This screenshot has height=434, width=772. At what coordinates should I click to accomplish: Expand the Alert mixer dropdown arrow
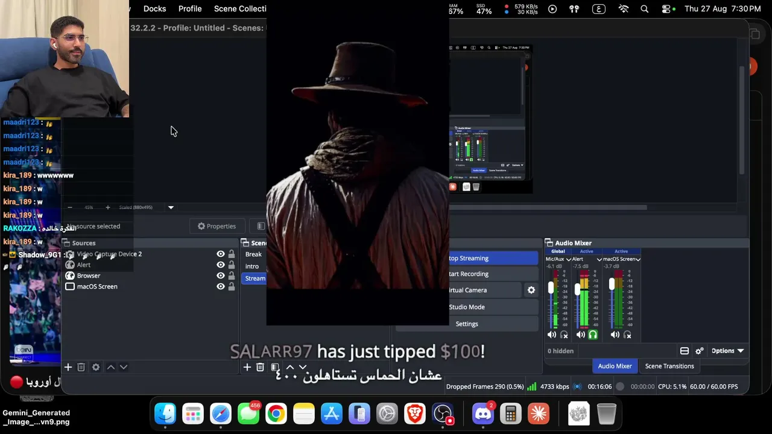599,259
